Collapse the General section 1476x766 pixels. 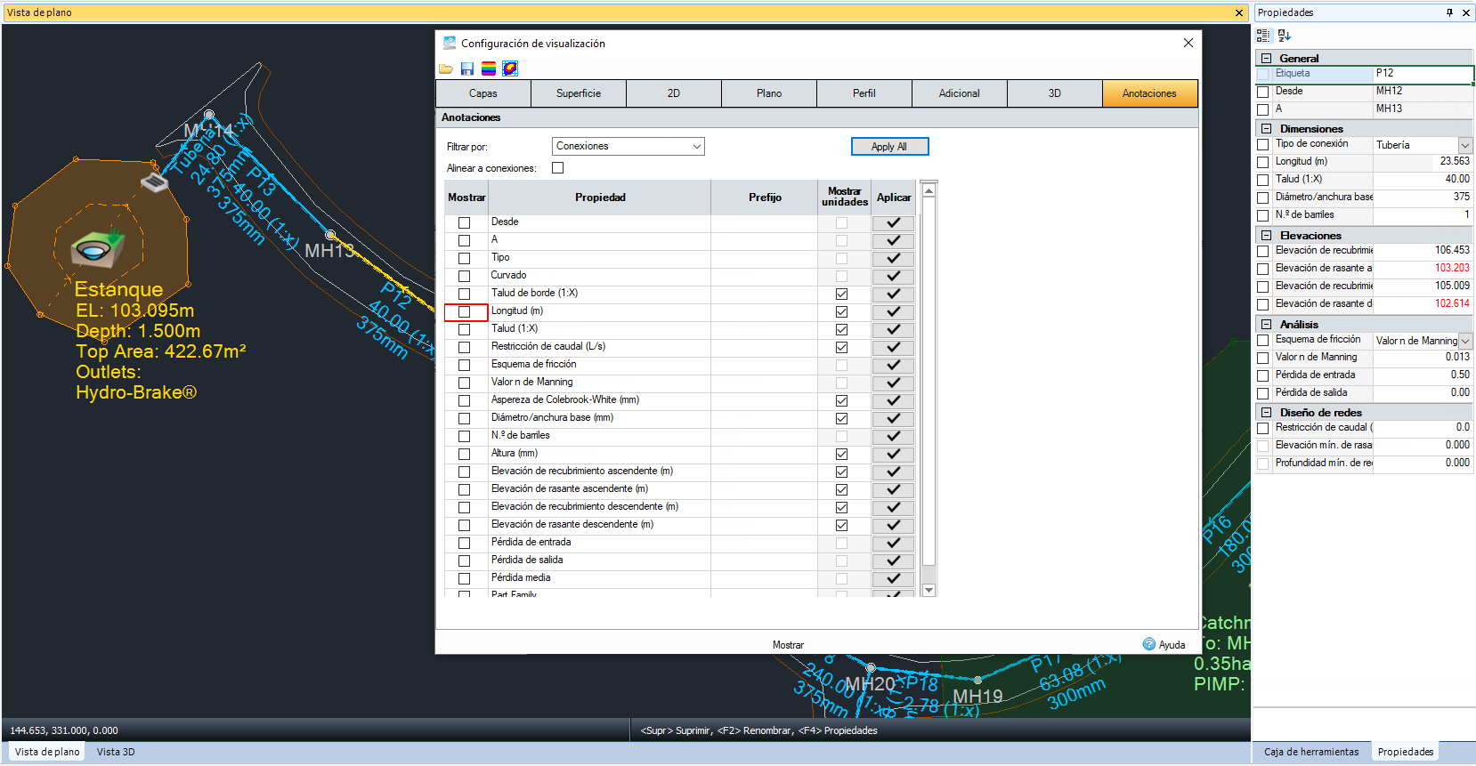(x=1266, y=58)
